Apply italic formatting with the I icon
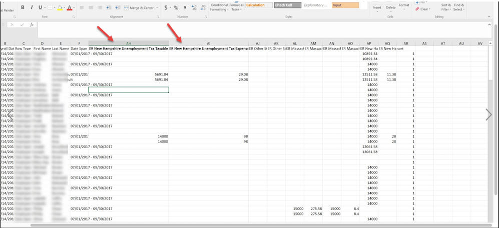 (31, 7)
